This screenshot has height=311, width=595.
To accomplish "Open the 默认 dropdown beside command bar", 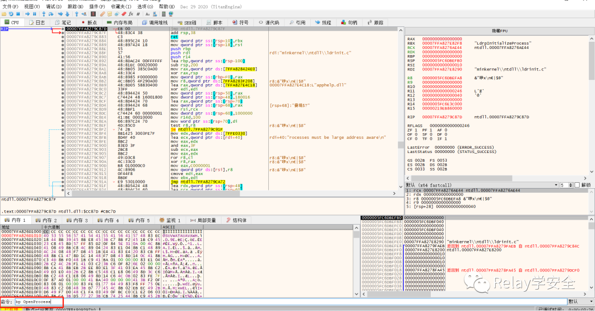I will click(581, 302).
